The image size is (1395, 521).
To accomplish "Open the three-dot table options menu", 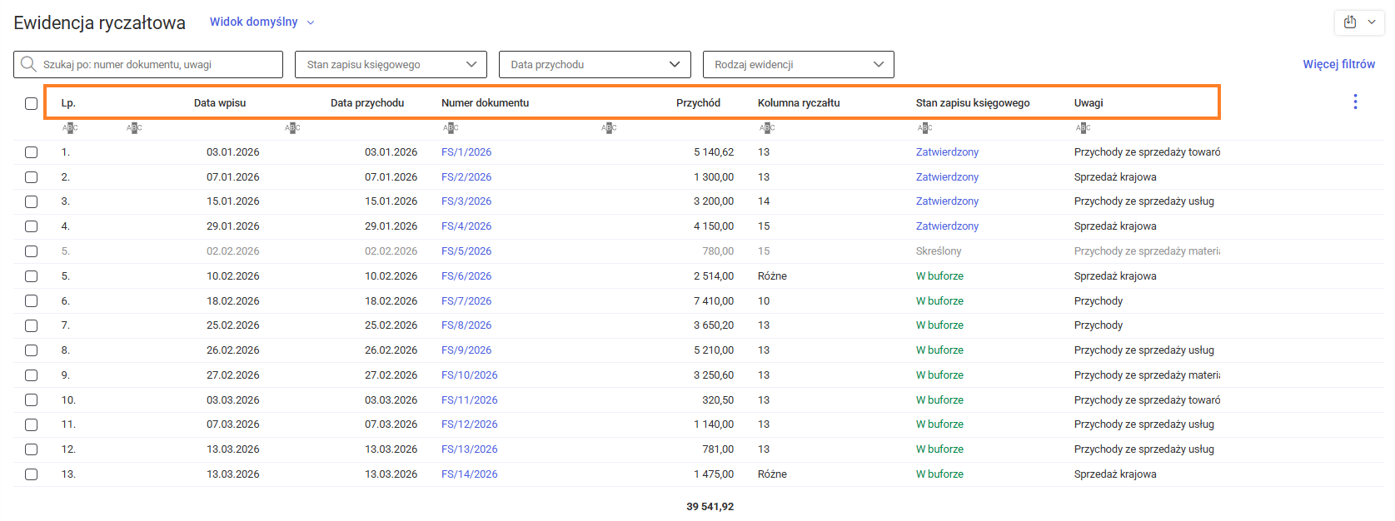I will (x=1355, y=102).
